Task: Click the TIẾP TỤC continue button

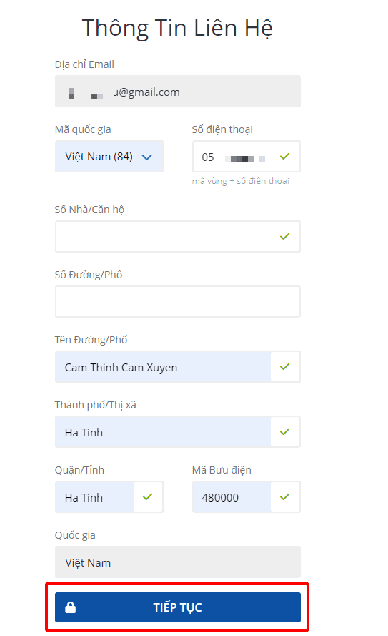Action: pos(178,607)
